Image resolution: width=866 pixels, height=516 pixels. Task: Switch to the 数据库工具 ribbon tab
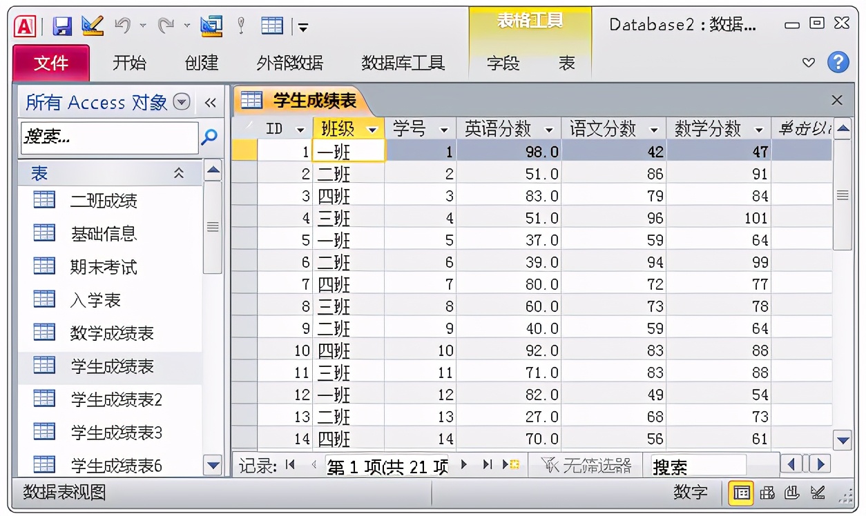[403, 63]
